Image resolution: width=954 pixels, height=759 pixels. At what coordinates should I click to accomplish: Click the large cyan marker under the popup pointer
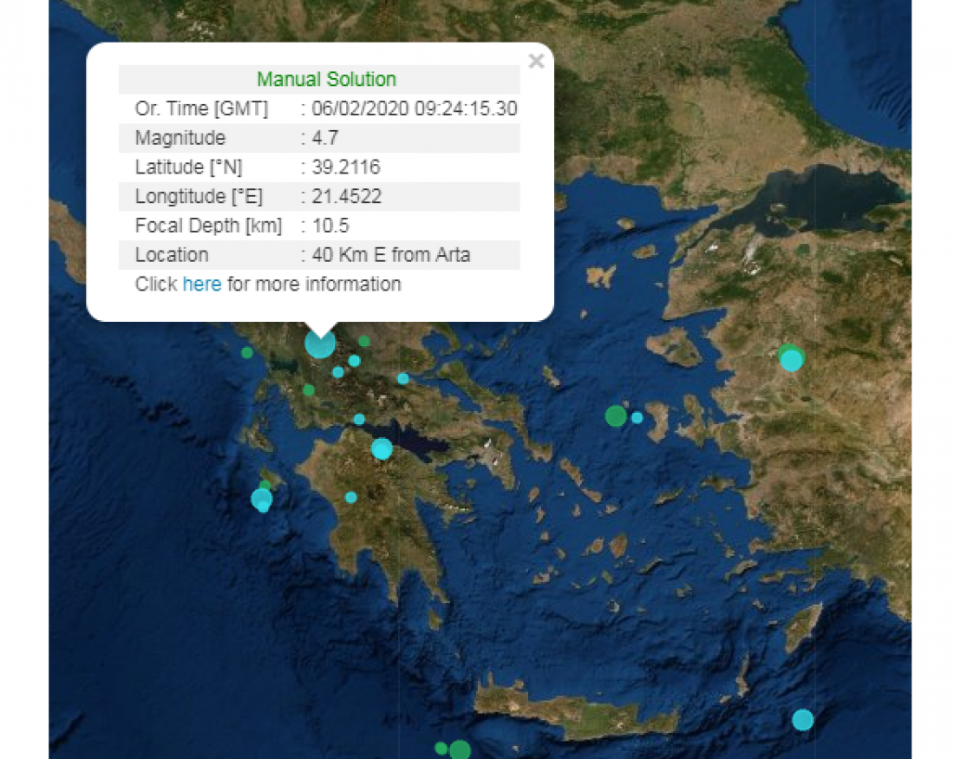point(319,344)
